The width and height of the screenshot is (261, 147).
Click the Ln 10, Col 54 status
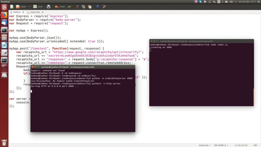pyautogui.click(x=241, y=145)
